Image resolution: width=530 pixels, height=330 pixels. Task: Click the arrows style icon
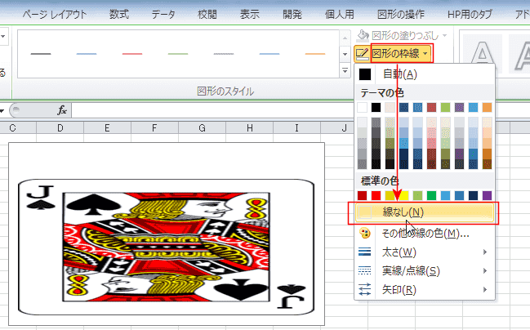click(x=365, y=290)
